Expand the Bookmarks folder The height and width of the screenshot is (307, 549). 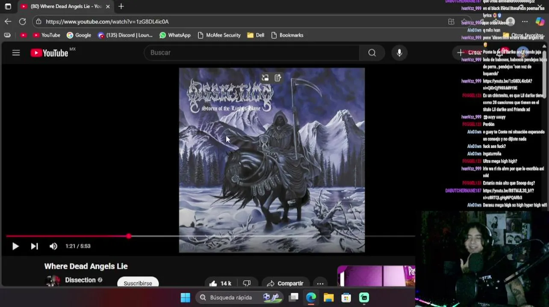(287, 35)
